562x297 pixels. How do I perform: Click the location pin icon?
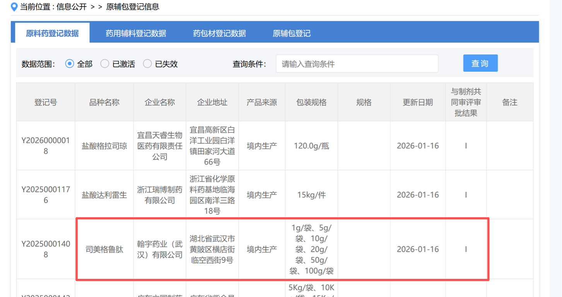pyautogui.click(x=14, y=7)
